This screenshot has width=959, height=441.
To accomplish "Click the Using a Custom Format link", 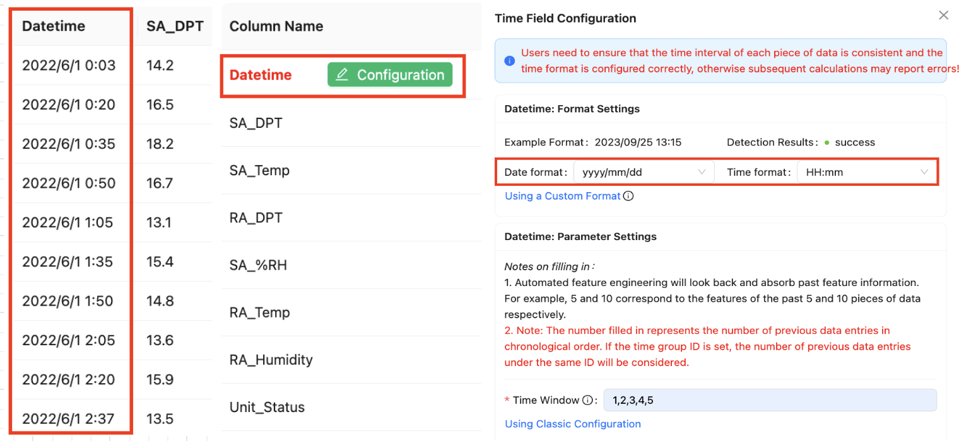I will tap(562, 196).
